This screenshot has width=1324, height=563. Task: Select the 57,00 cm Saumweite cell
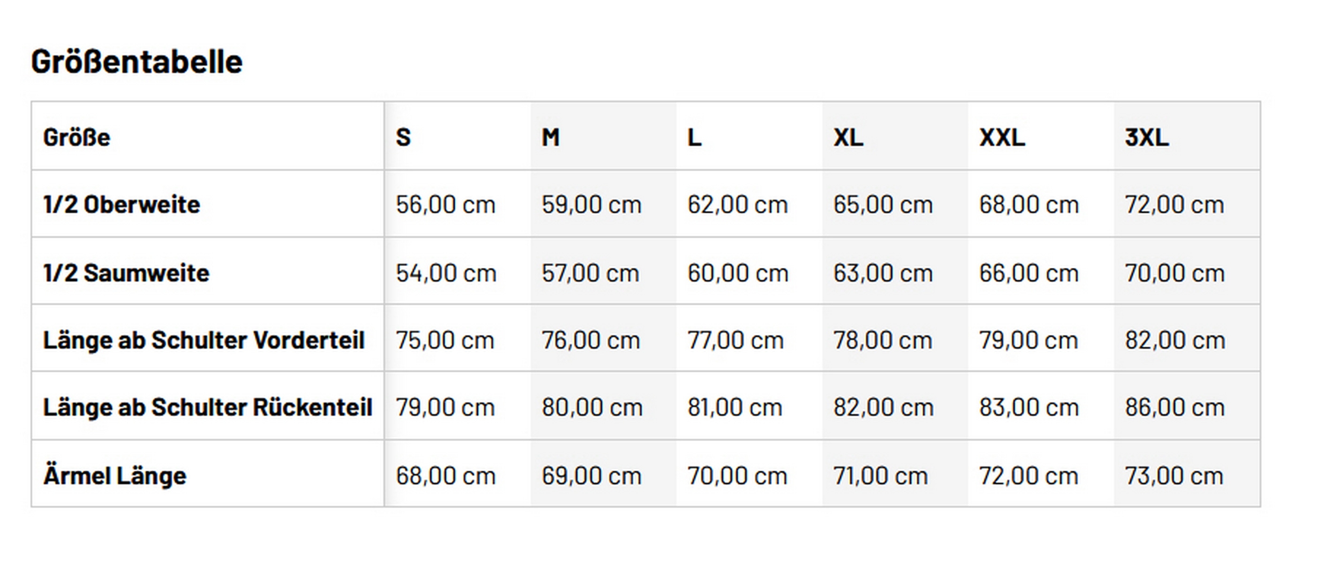pyautogui.click(x=590, y=273)
